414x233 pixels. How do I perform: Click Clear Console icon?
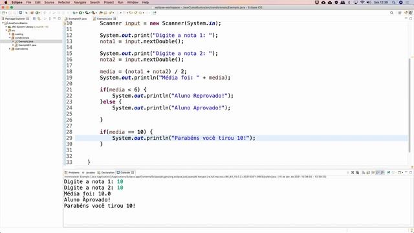364,173
